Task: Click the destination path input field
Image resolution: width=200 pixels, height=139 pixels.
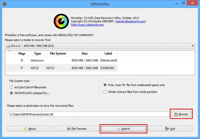Action: tap(89, 114)
